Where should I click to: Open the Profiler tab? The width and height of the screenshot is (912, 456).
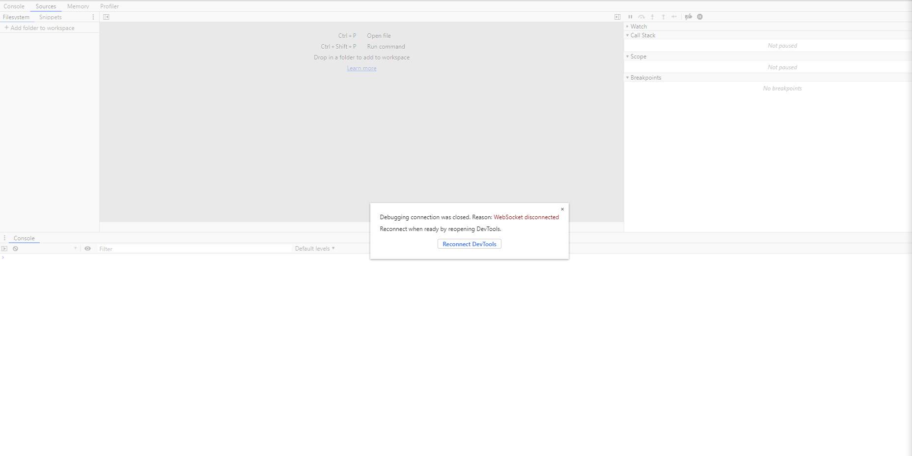pyautogui.click(x=110, y=6)
